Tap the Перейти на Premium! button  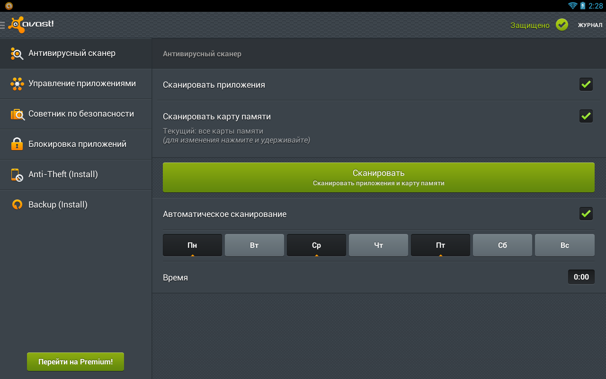[x=75, y=361]
